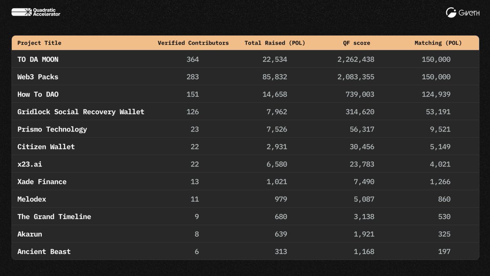
Task: Click contributor count 151 for How To DAO
Action: (193, 94)
